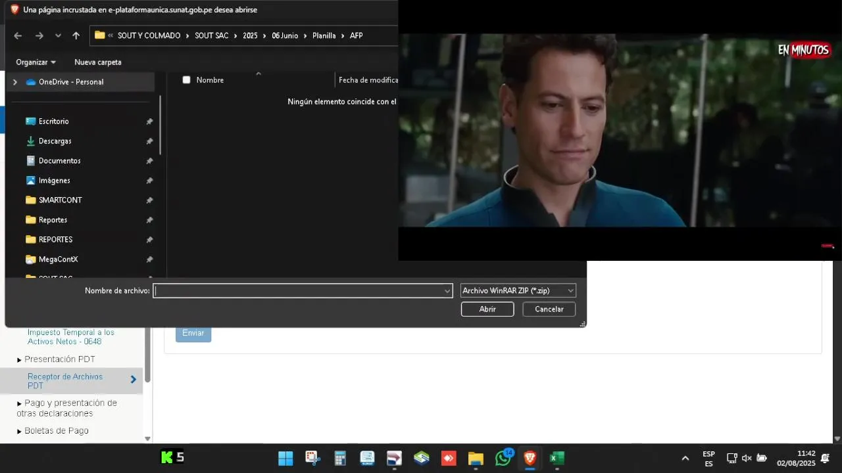Click the pin icon beside SMARTCONT

(149, 200)
